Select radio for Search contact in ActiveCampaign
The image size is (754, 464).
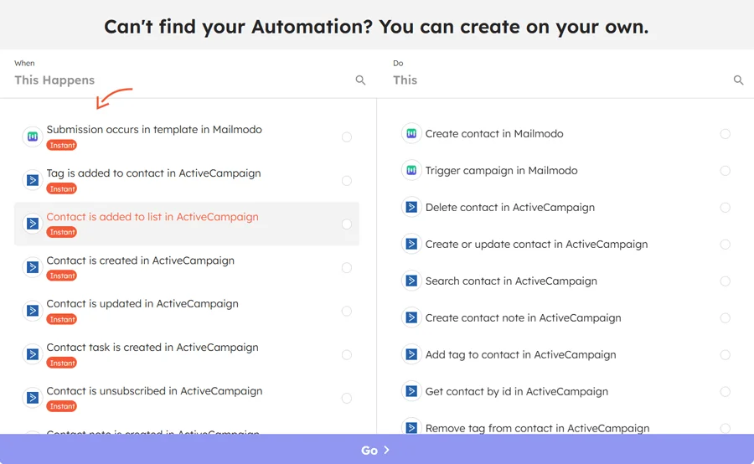coord(726,281)
